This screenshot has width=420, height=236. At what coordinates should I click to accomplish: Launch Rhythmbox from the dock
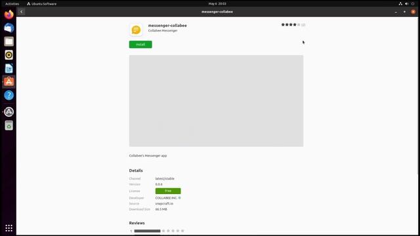pyautogui.click(x=9, y=55)
